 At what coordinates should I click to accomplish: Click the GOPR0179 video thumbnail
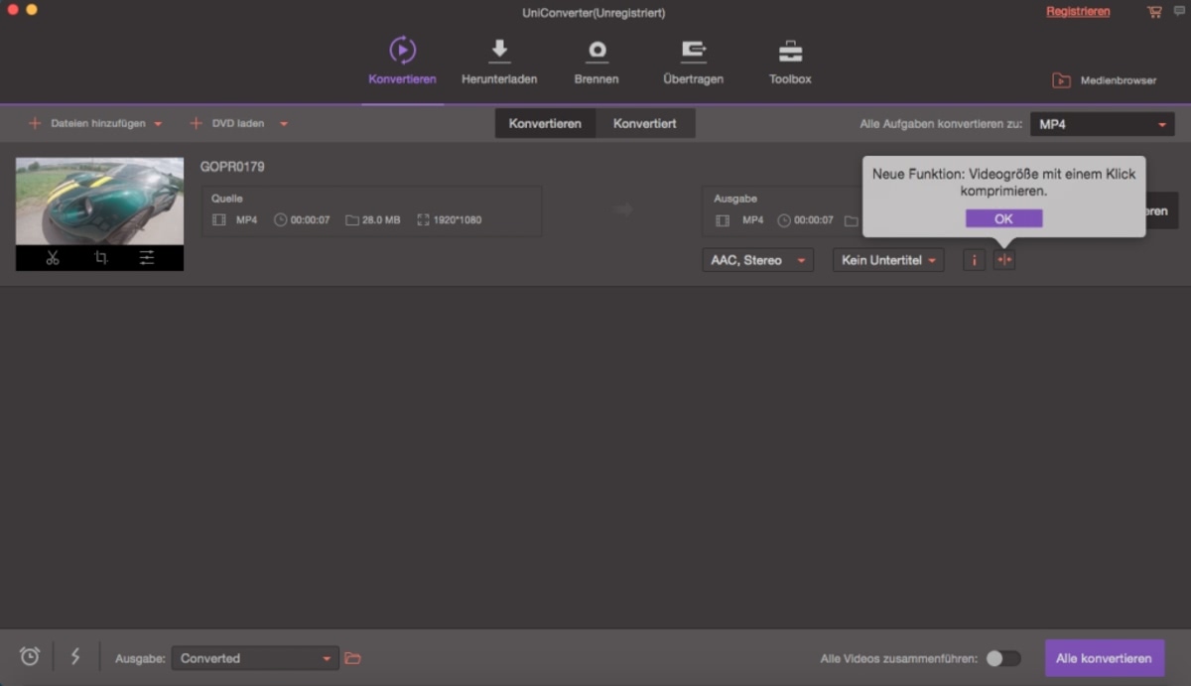coord(99,201)
